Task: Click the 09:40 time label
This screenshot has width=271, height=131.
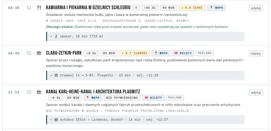Action: 14,53
